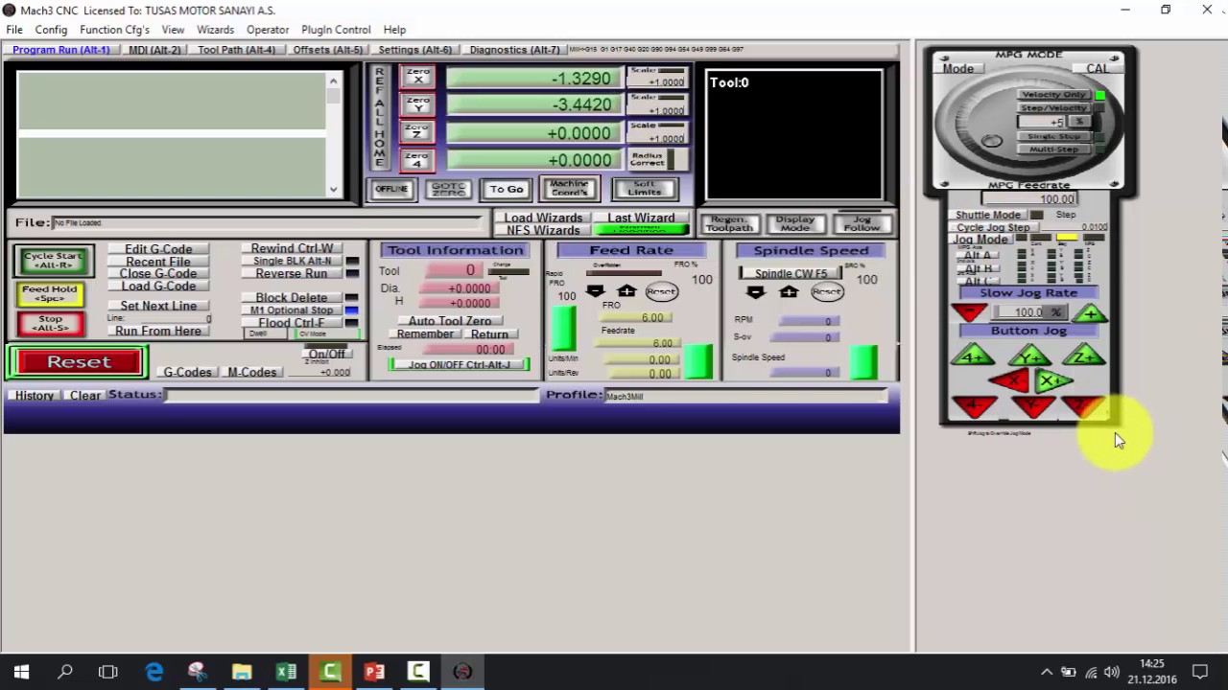Switch to Tool Path (Alt-4) tab
Image resolution: width=1228 pixels, height=690 pixels.
236,50
